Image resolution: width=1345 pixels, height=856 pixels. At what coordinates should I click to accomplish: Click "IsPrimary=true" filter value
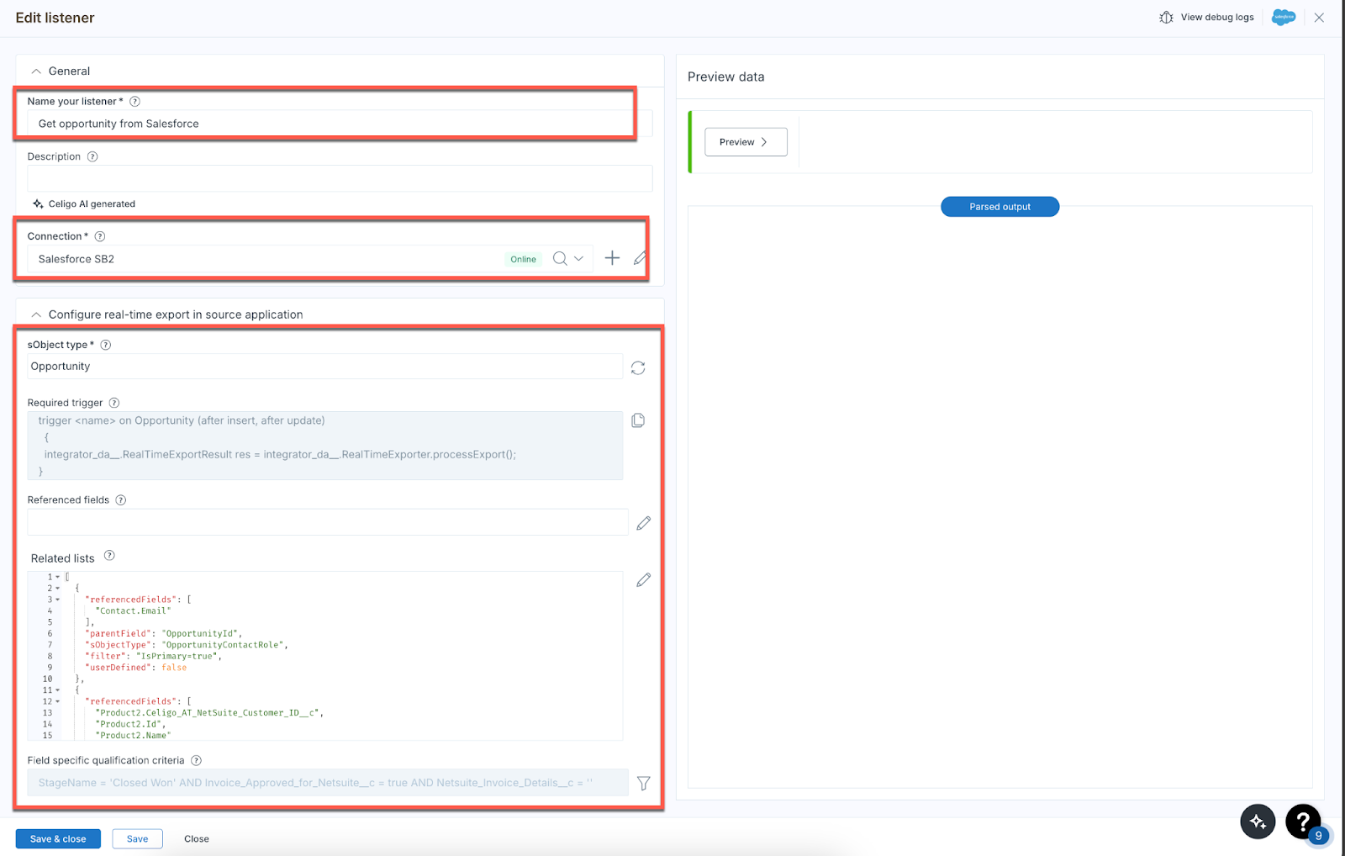[177, 656]
